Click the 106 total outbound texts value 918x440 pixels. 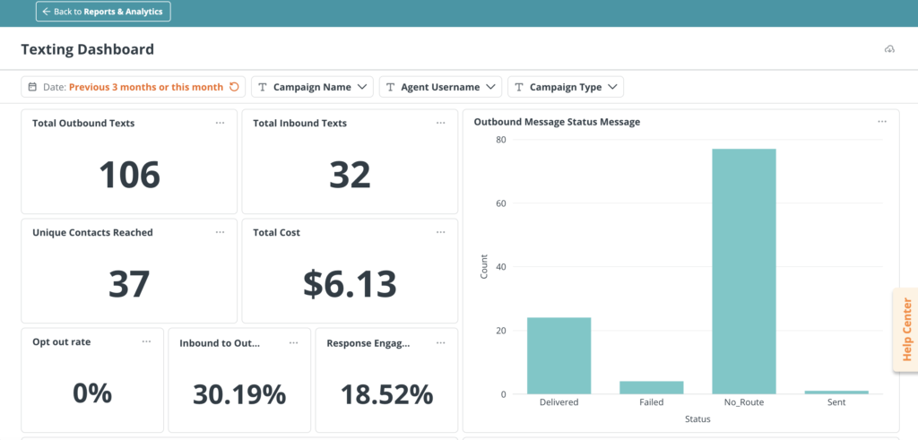point(129,175)
